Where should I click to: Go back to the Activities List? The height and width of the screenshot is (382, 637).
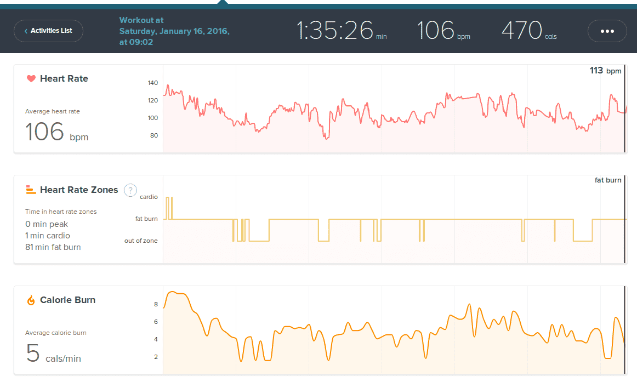(48, 31)
